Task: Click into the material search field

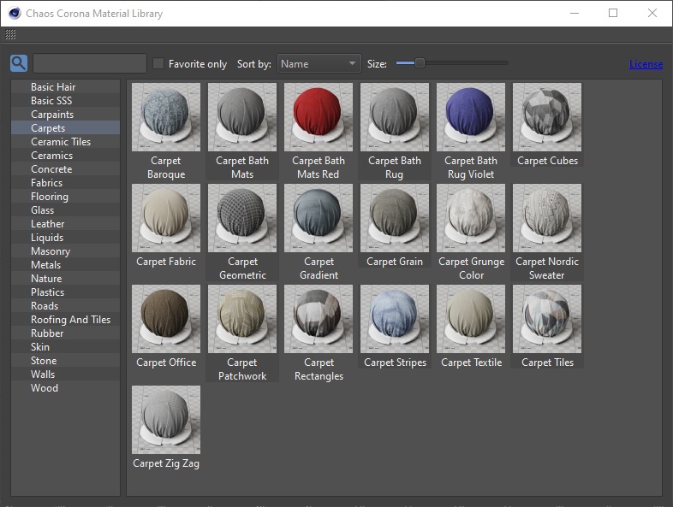Action: click(90, 64)
